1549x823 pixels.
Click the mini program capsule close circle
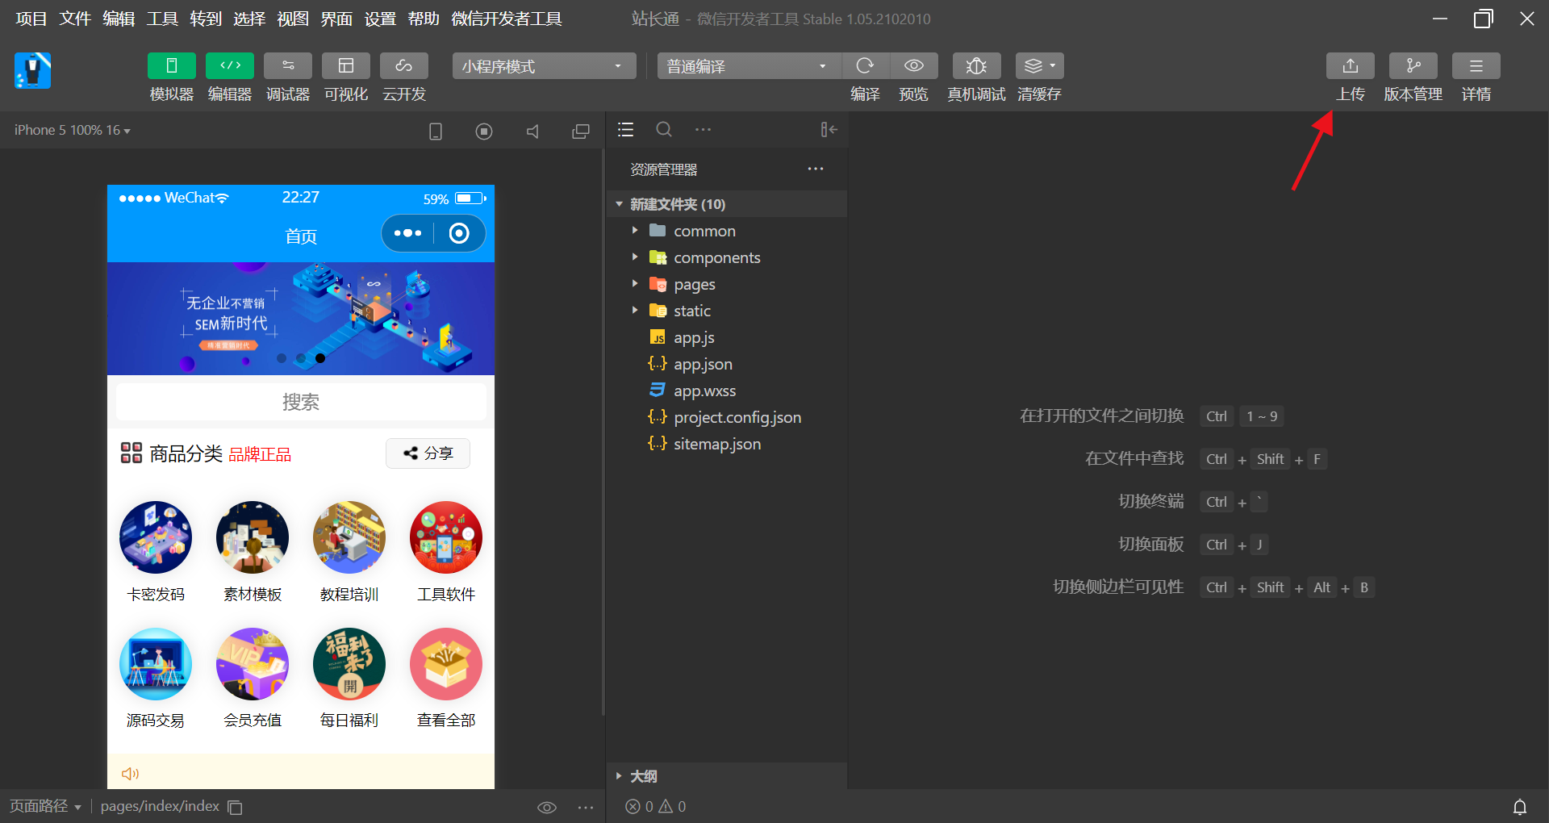459,233
